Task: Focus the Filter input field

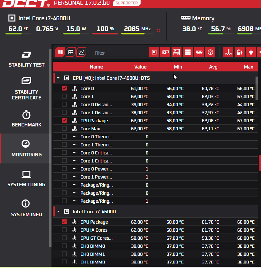Action: point(117,53)
